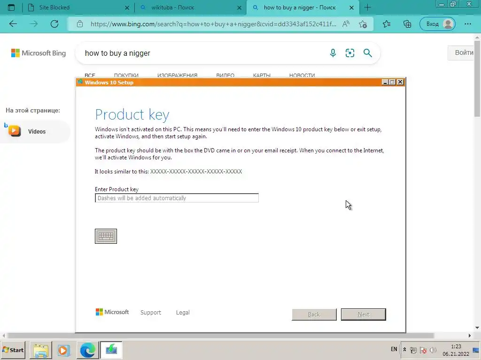Activate the Read aloud icon
The image size is (481, 360).
[x=346, y=24]
